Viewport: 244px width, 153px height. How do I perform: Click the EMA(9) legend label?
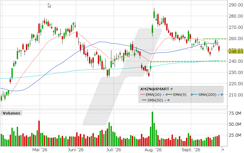tap(180, 95)
